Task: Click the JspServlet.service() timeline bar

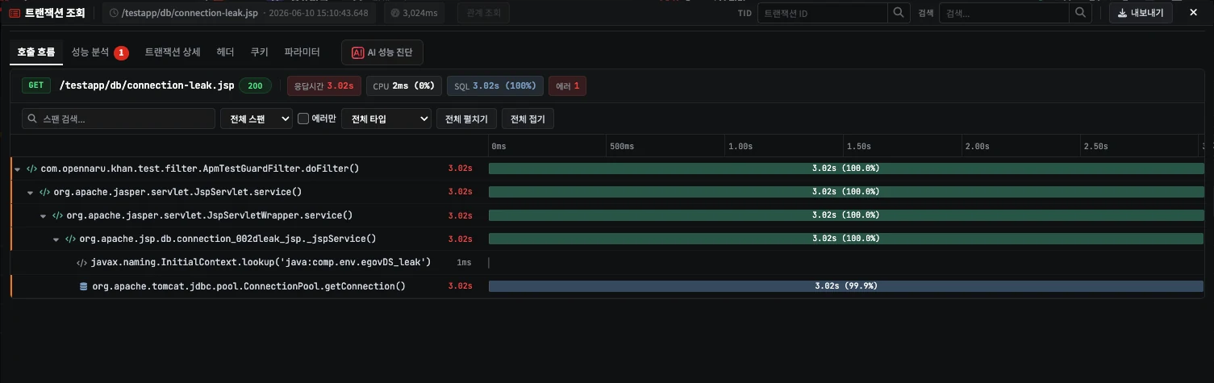Action: [x=845, y=192]
